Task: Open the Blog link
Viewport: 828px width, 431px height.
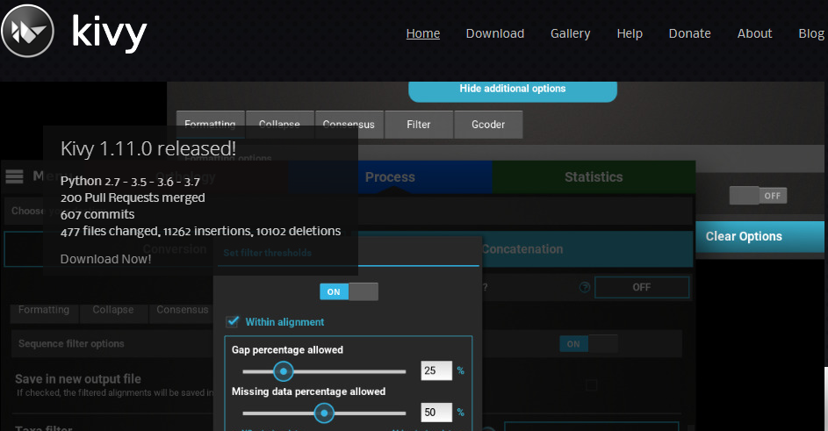Action: coord(811,33)
